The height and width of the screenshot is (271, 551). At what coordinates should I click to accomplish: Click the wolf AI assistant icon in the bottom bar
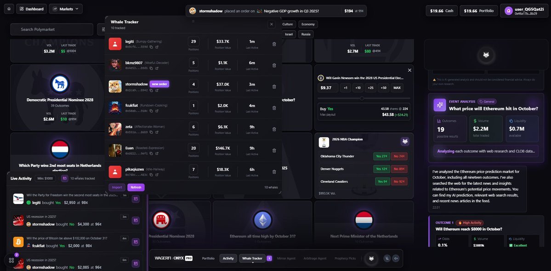pyautogui.click(x=371, y=258)
